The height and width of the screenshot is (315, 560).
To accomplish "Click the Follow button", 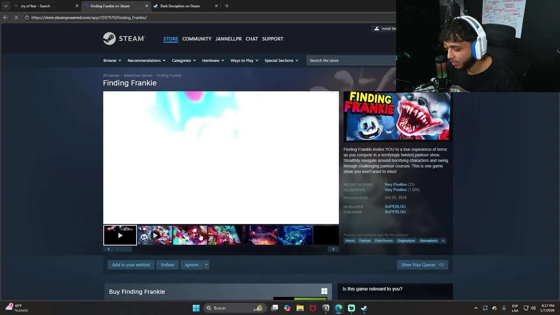I will point(168,265).
